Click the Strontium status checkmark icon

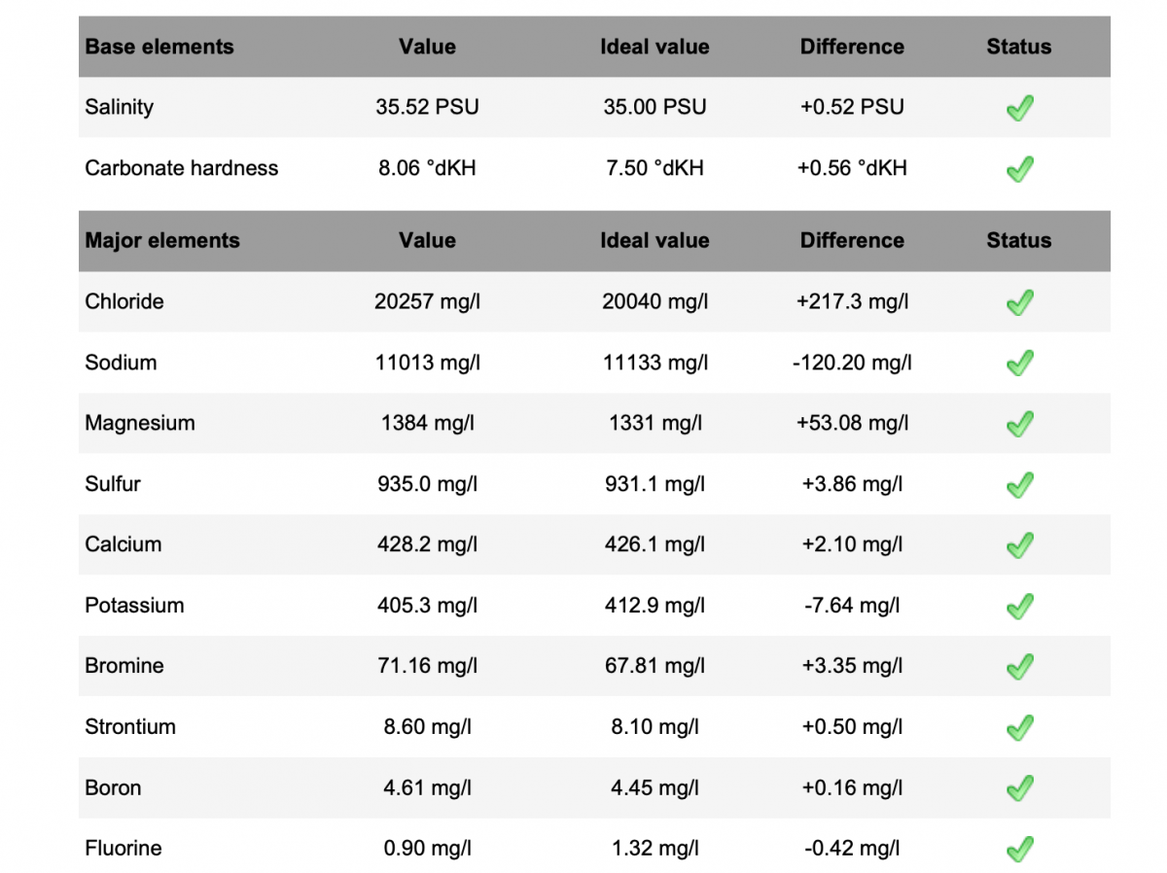pos(1019,727)
